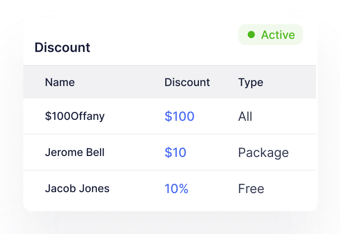Sort by the Name column header
This screenshot has height=234, width=340.
pyautogui.click(x=60, y=82)
